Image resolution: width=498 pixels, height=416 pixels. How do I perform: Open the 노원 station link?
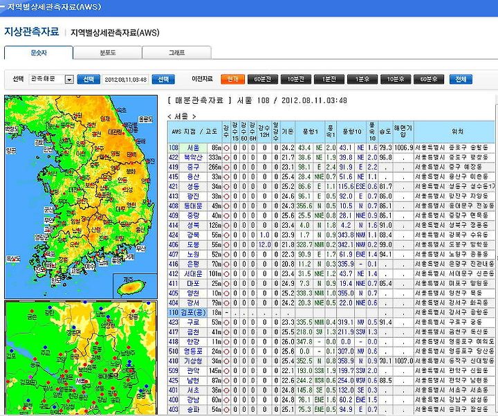point(193,255)
